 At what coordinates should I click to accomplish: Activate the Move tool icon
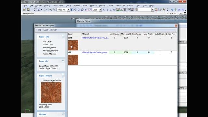click(75, 10)
